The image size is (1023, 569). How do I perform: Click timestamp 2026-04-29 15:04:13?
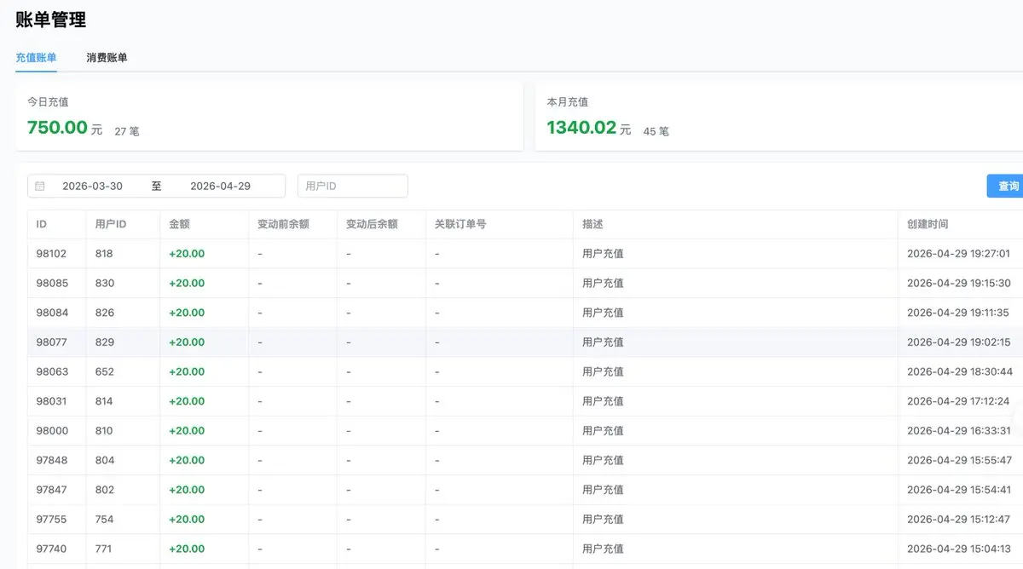point(959,549)
